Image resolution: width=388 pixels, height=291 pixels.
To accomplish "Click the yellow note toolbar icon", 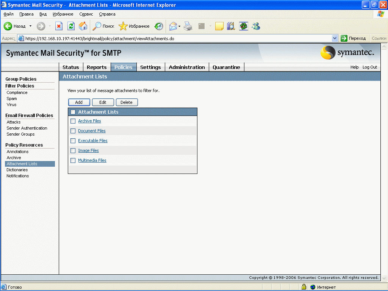I will [x=219, y=26].
